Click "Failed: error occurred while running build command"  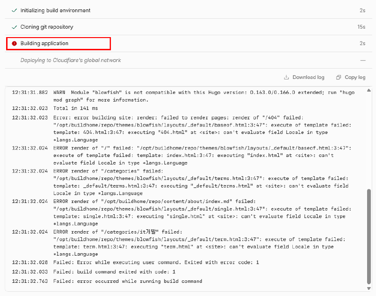(x=127, y=281)
